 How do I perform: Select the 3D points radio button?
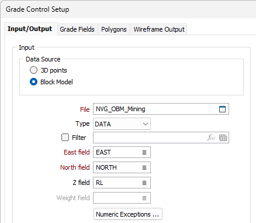pos(33,70)
